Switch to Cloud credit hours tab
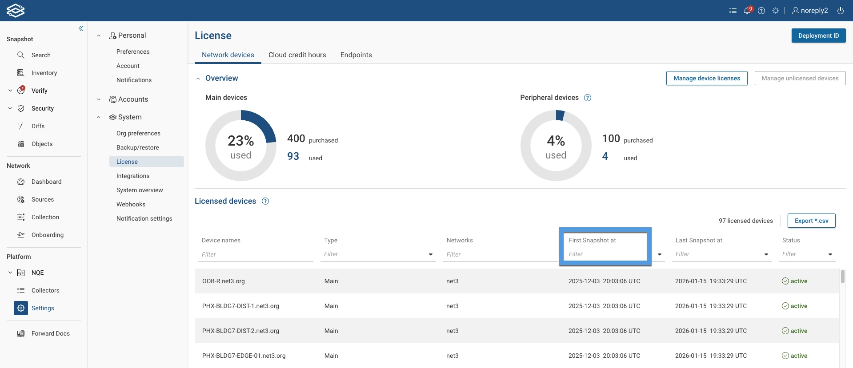The height and width of the screenshot is (368, 853). tap(297, 55)
